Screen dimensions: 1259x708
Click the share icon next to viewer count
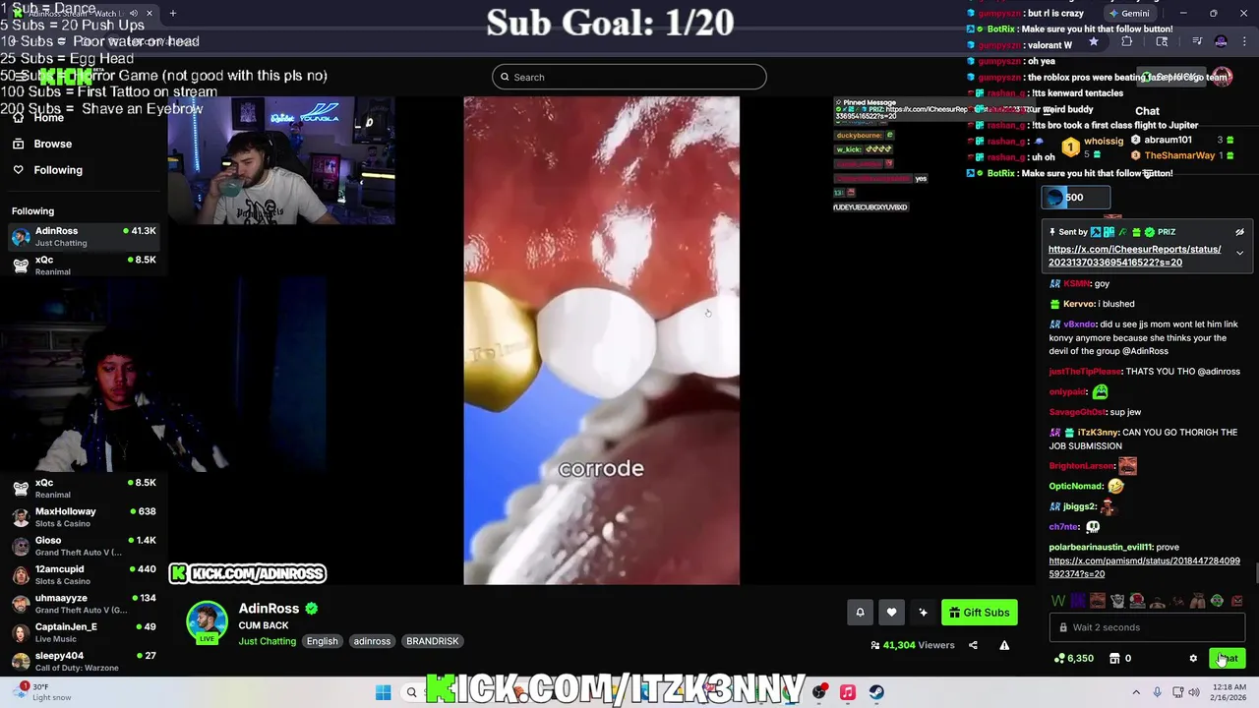click(973, 645)
